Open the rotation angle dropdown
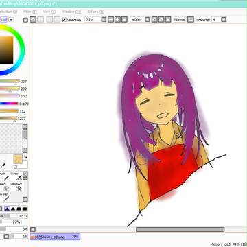This screenshot has height=247, width=247. tap(148, 20)
